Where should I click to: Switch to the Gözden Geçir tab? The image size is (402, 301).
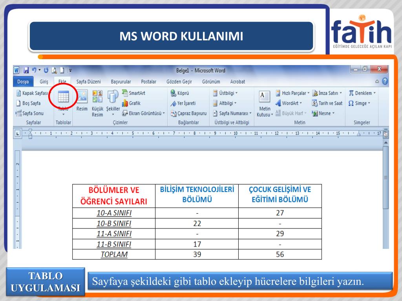point(179,82)
